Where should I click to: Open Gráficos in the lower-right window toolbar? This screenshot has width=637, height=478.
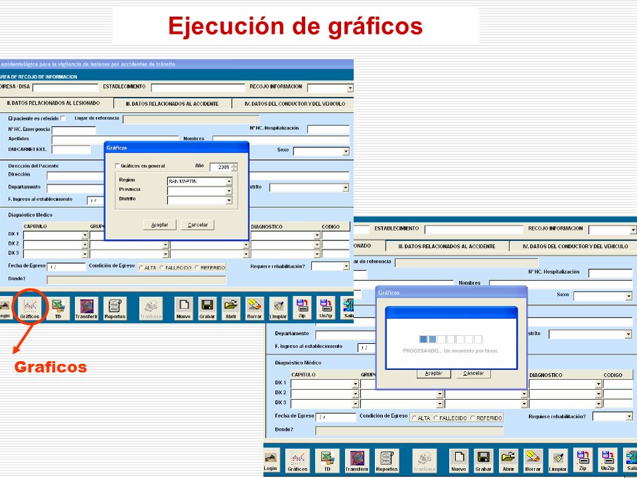coord(297,461)
